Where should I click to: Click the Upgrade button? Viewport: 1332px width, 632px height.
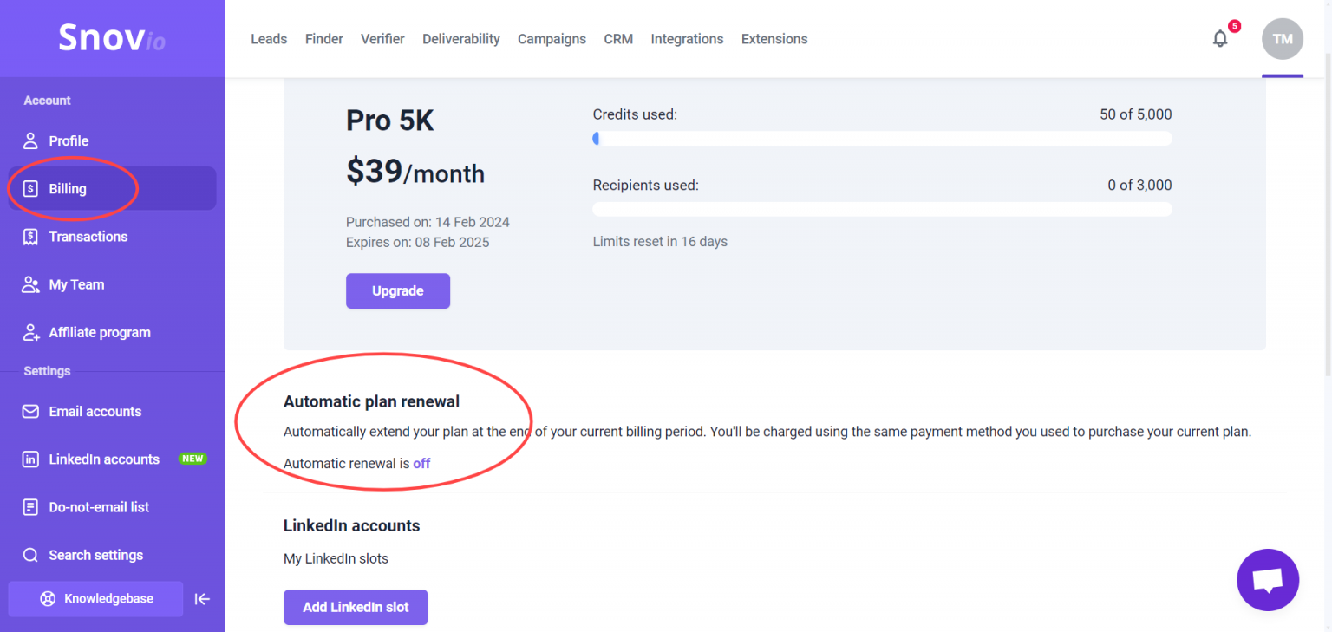click(398, 291)
